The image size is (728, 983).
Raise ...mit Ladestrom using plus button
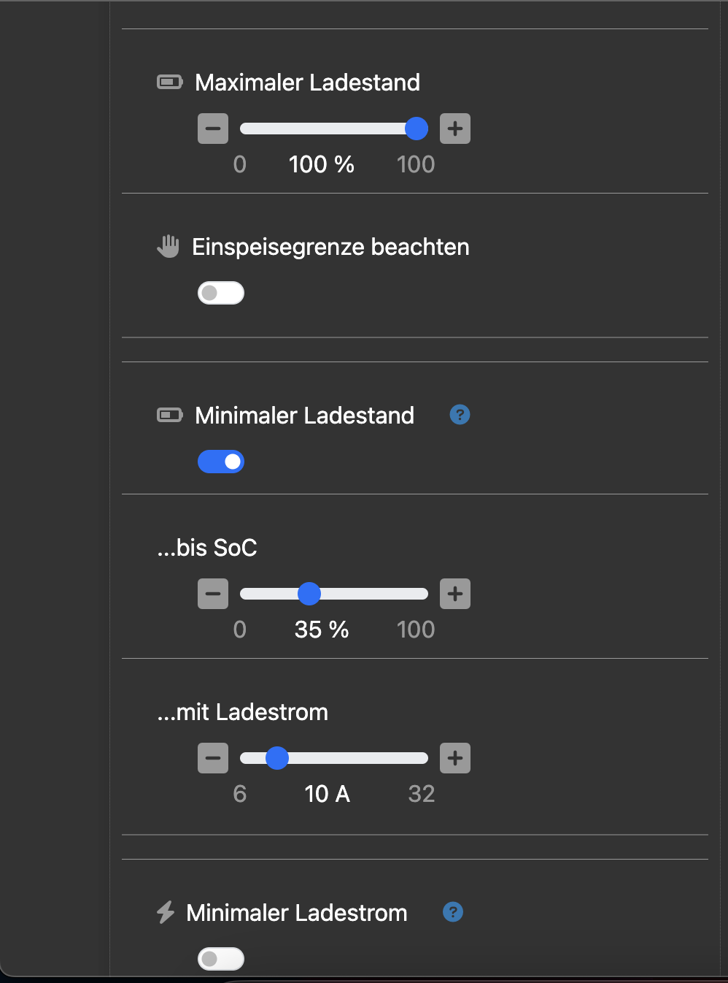pos(455,758)
